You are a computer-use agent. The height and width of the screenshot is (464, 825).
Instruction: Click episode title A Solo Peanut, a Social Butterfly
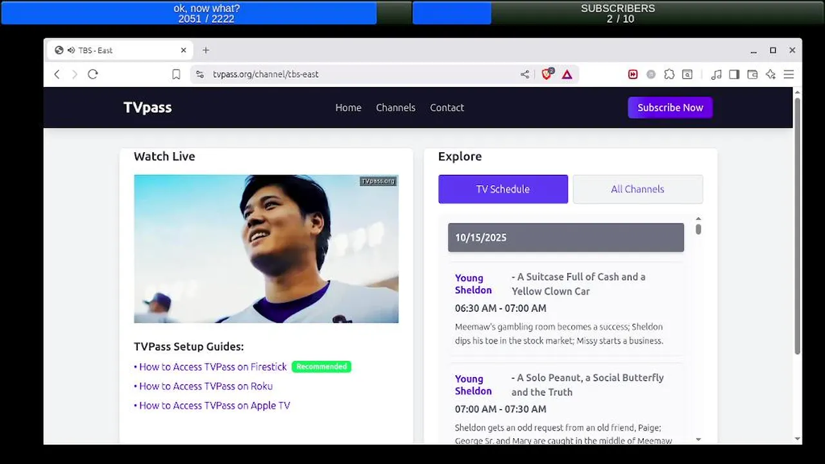coord(588,385)
